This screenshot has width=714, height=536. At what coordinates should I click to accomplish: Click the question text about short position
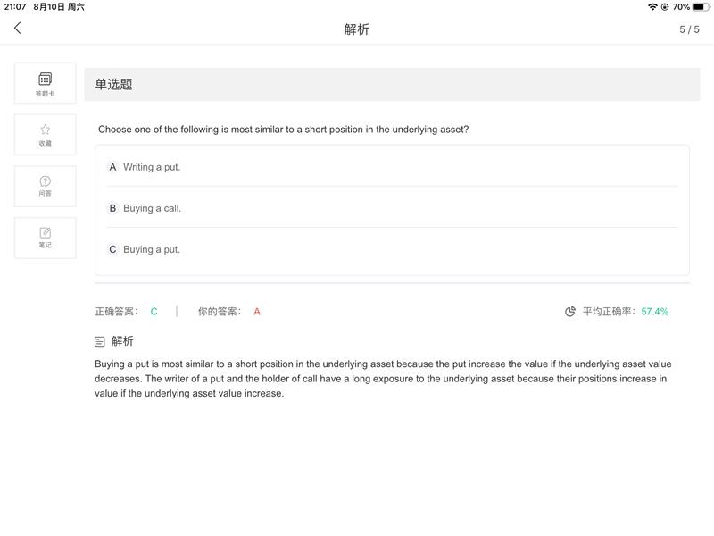(283, 130)
